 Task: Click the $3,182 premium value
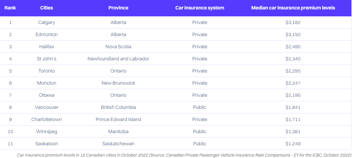click(293, 22)
